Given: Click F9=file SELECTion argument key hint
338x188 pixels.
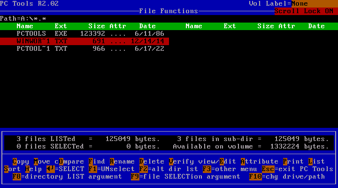Looking at the screenshot, I should tap(185, 177).
